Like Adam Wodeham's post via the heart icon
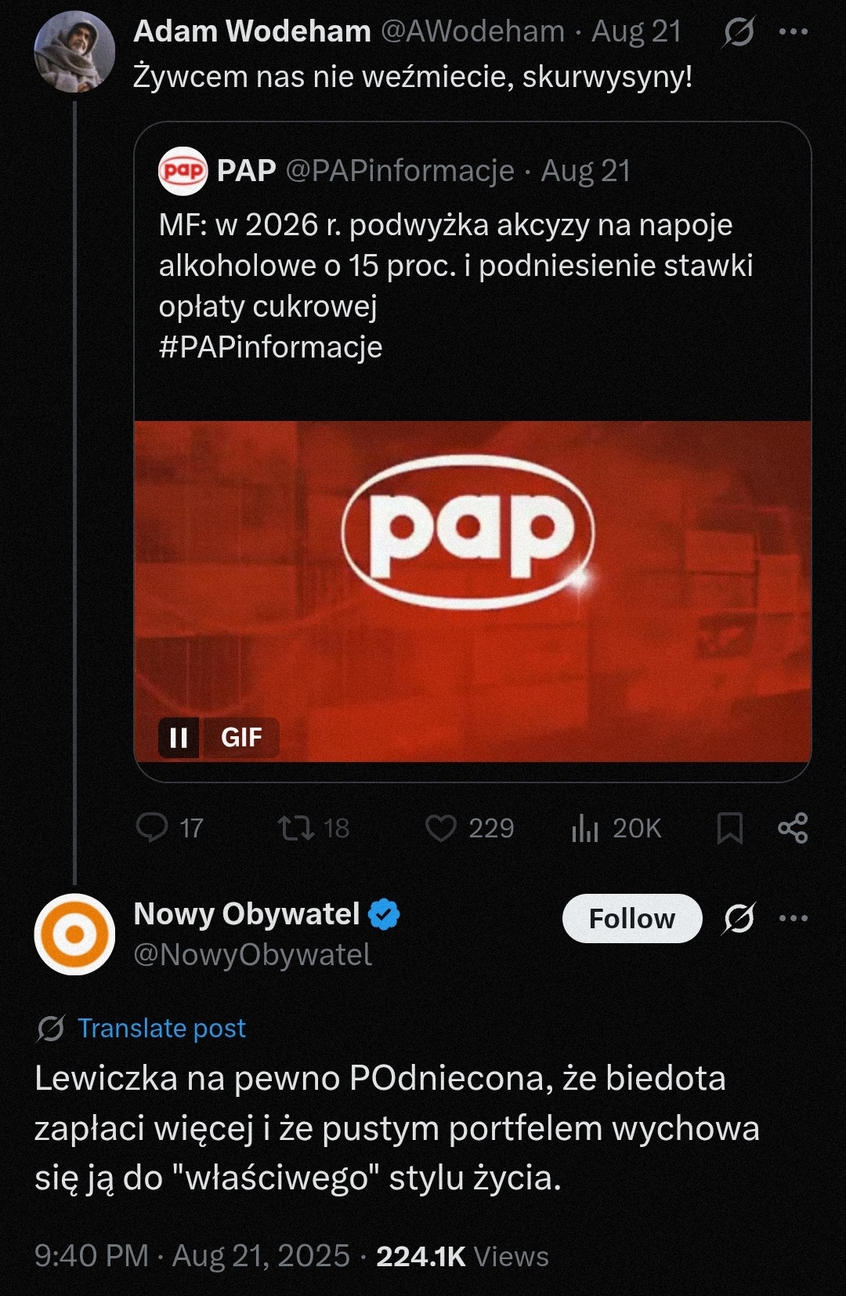The image size is (846, 1296). 440,828
